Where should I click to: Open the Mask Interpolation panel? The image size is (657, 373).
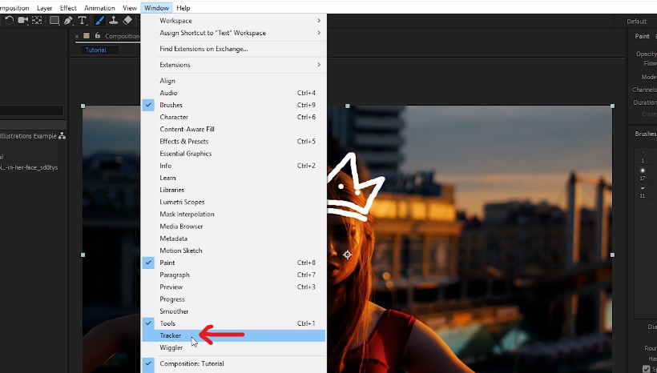[x=234, y=215]
